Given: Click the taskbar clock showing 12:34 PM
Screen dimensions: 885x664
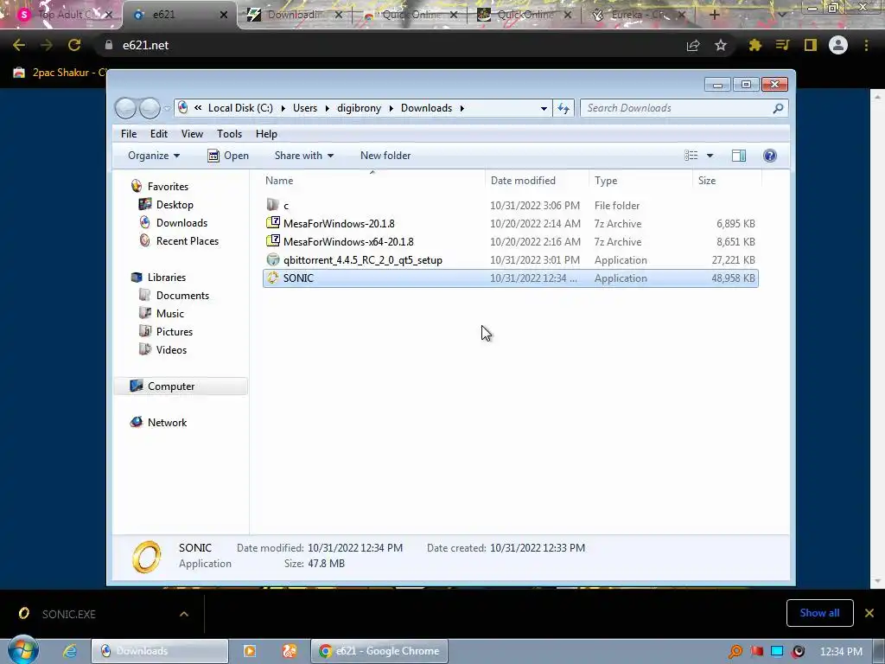Looking at the screenshot, I should 841,652.
